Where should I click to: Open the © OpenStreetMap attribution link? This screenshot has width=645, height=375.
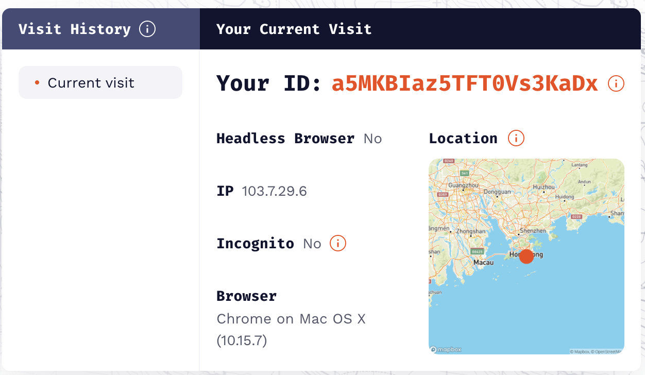[607, 351]
